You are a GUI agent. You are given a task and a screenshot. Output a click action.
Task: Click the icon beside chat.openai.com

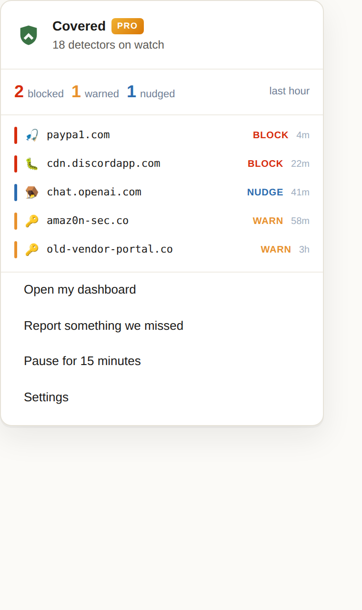point(32,192)
